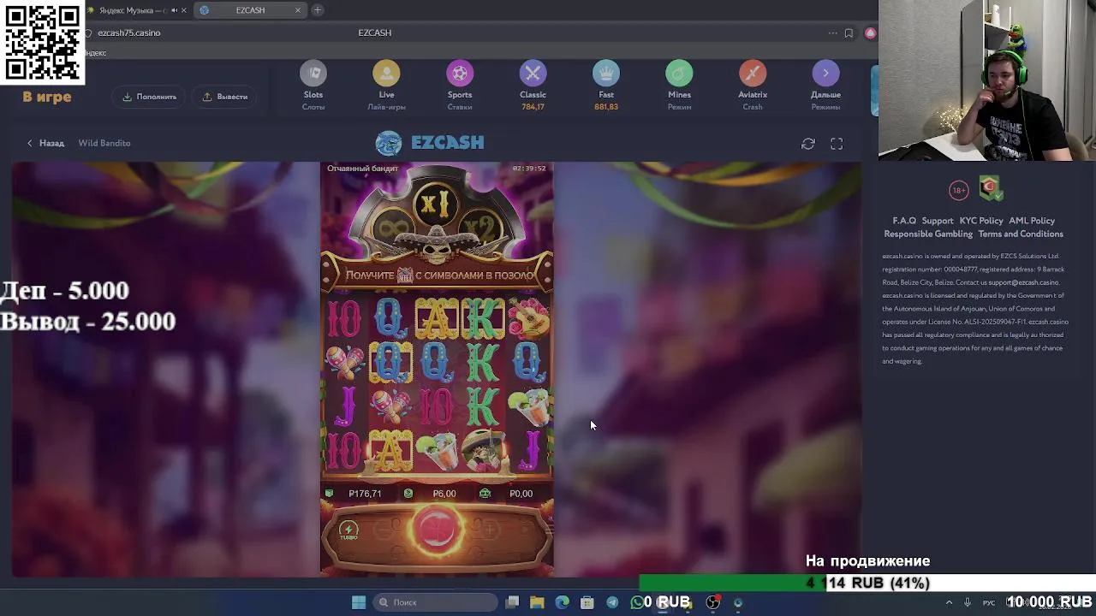Screen dimensions: 1096x616
Task: Click the Вывести withdraw button
Action: tap(224, 97)
